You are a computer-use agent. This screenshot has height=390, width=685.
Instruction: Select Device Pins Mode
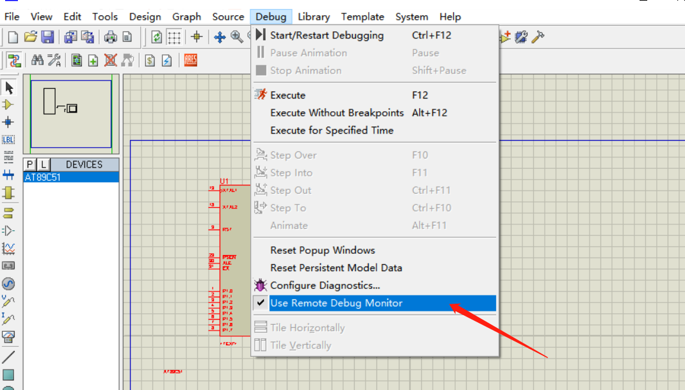tap(8, 230)
